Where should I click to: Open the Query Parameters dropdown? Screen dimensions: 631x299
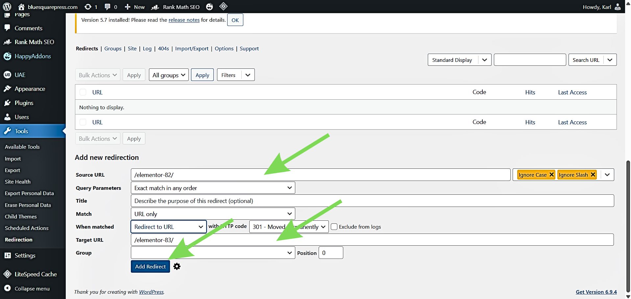213,188
